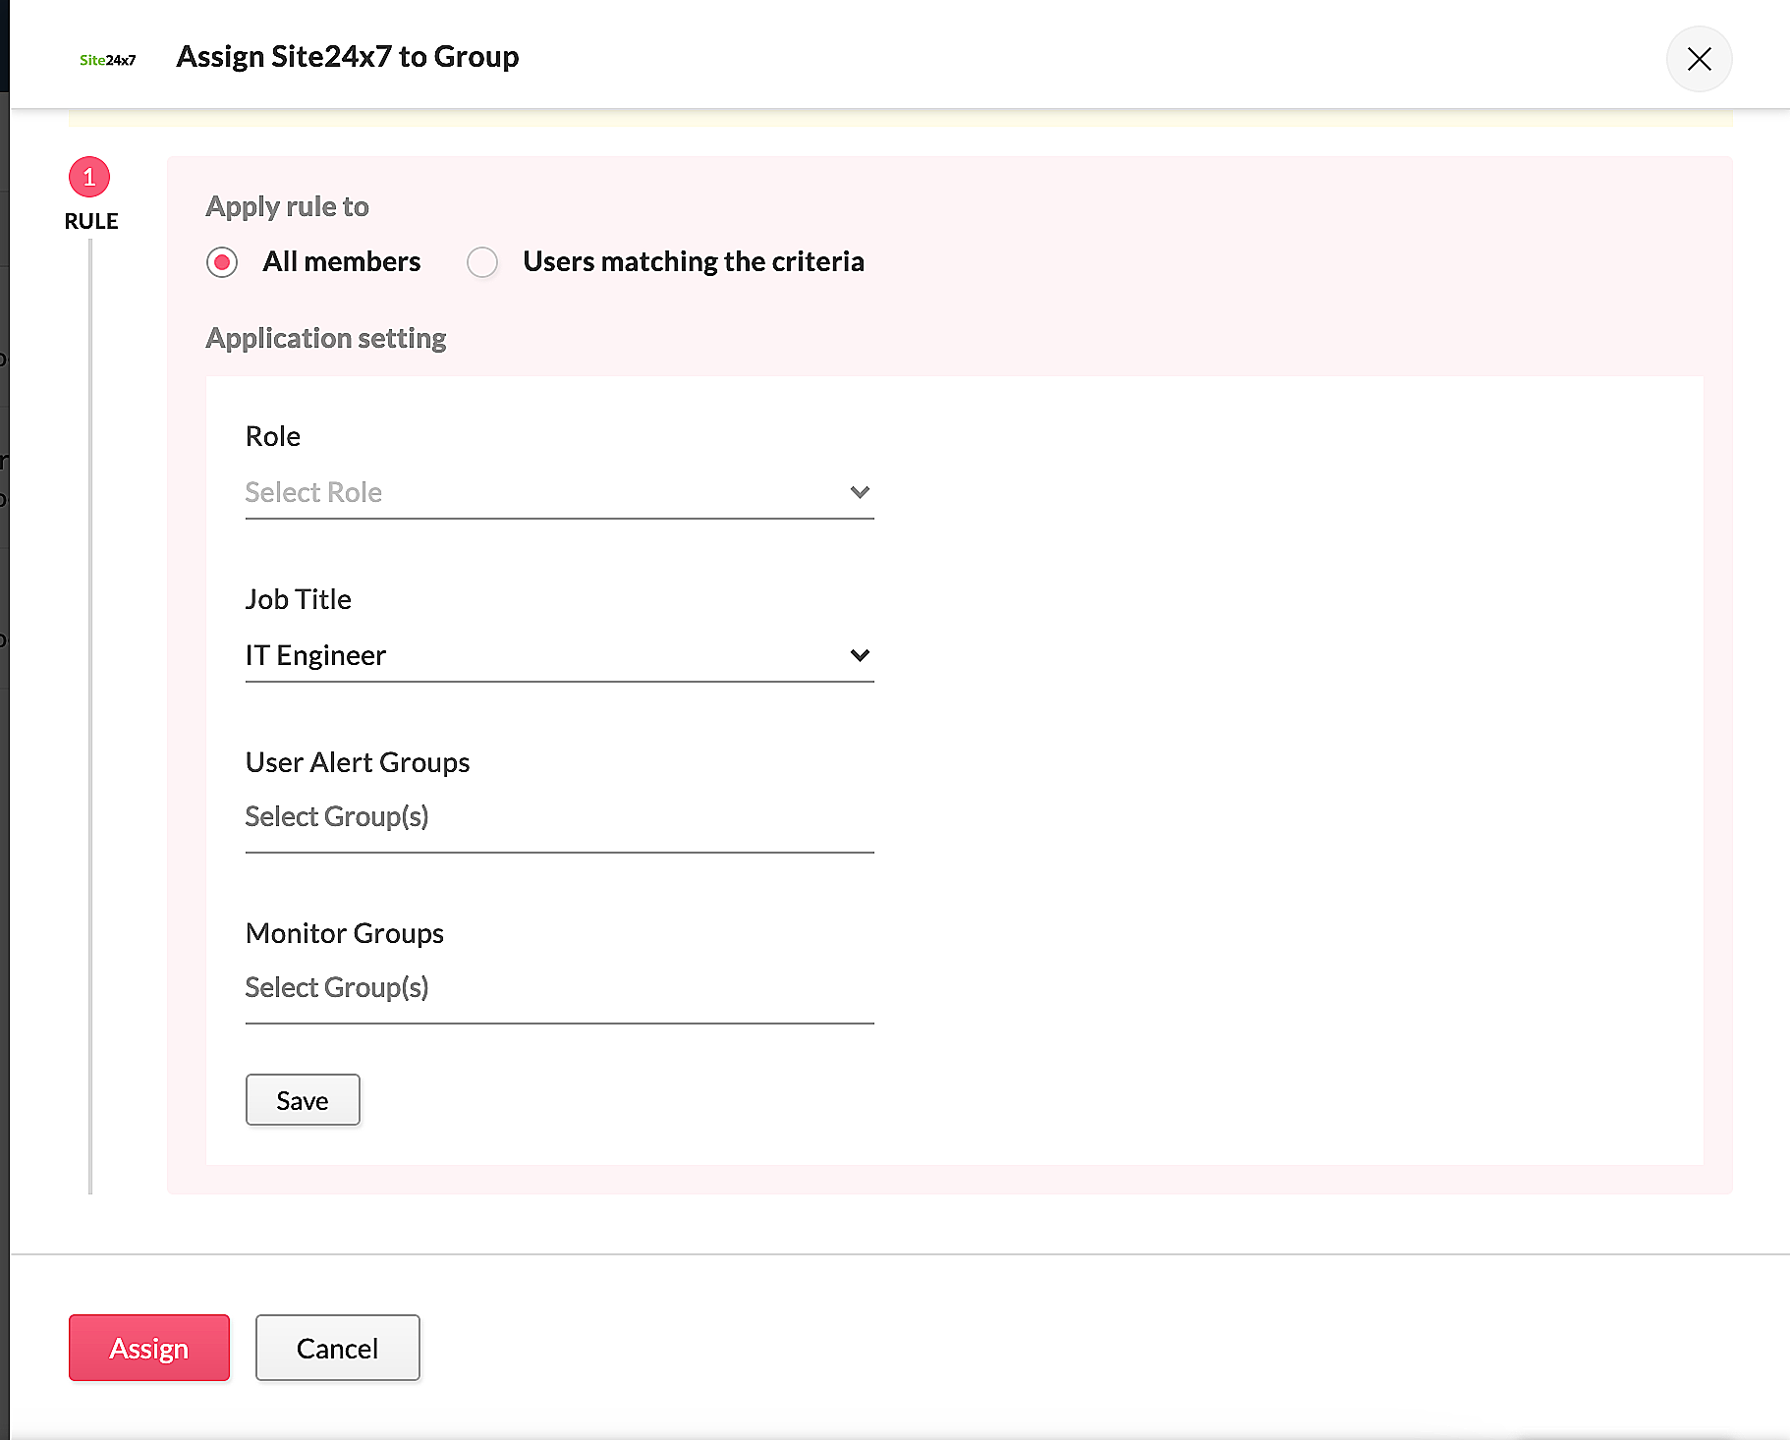Click the Assign Site24x7 to Group title
Image resolution: width=1790 pixels, height=1440 pixels.
click(x=347, y=57)
